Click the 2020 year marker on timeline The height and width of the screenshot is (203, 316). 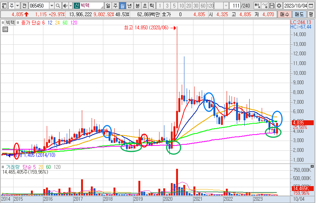pos(168,199)
